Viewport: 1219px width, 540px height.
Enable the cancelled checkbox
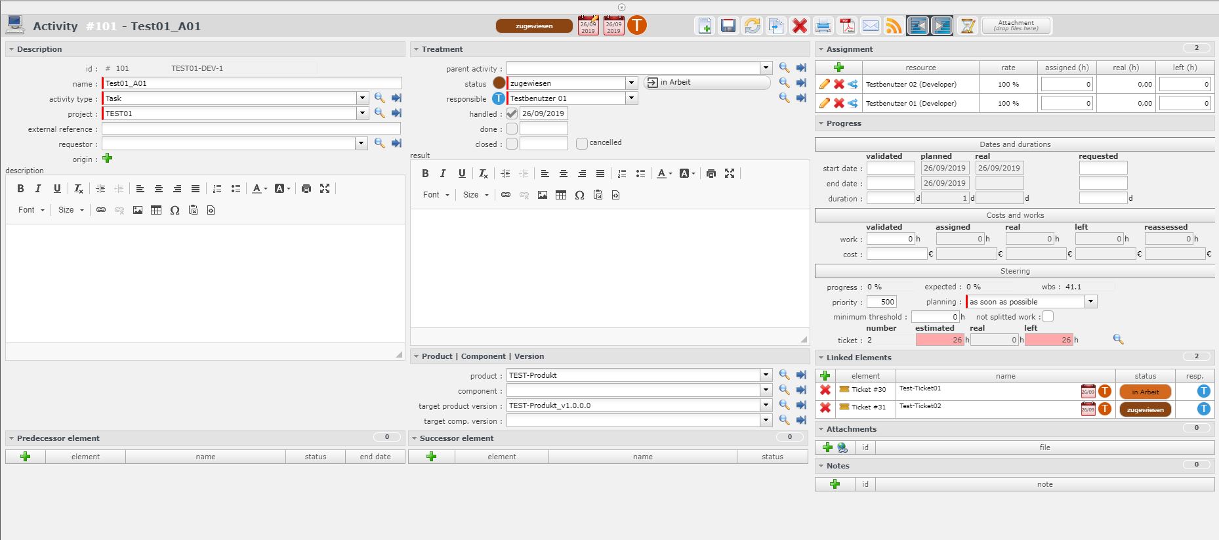click(581, 144)
